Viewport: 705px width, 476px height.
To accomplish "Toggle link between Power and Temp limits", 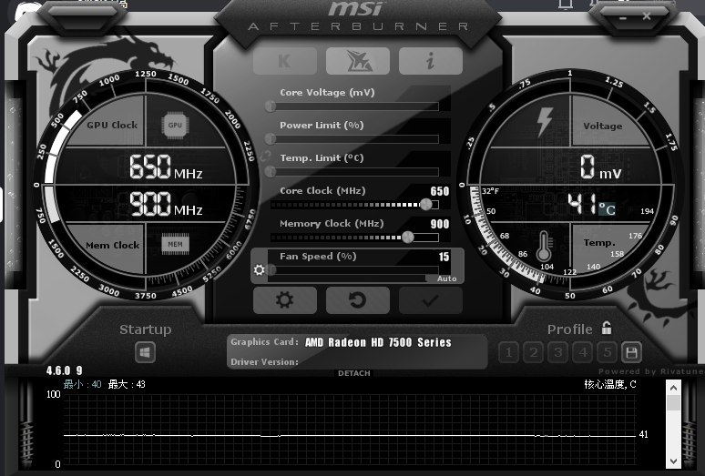I will click(265, 156).
